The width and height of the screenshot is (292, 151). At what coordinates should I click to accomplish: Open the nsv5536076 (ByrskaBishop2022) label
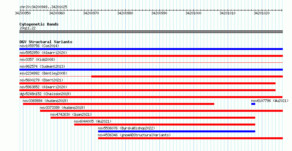126,128
